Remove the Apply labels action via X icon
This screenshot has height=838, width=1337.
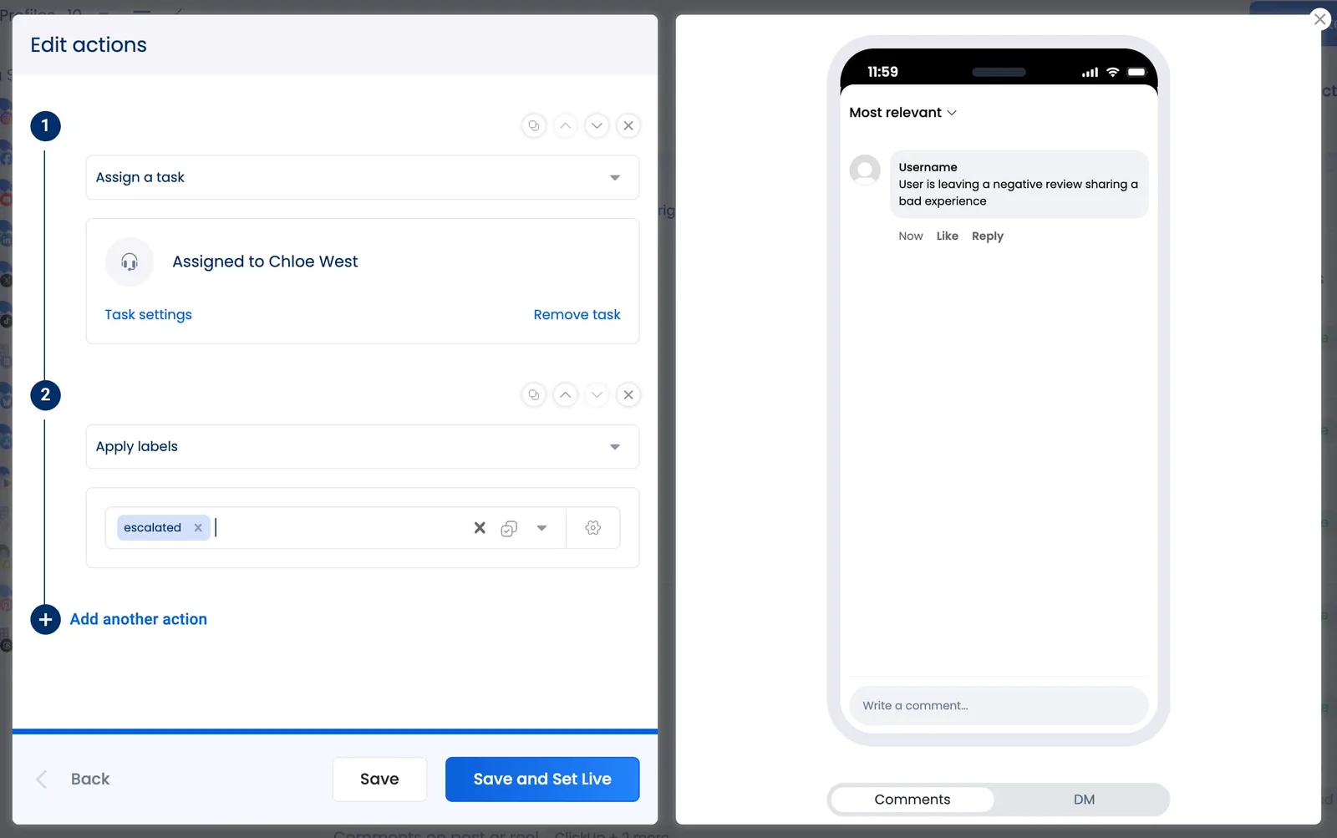[x=628, y=394]
